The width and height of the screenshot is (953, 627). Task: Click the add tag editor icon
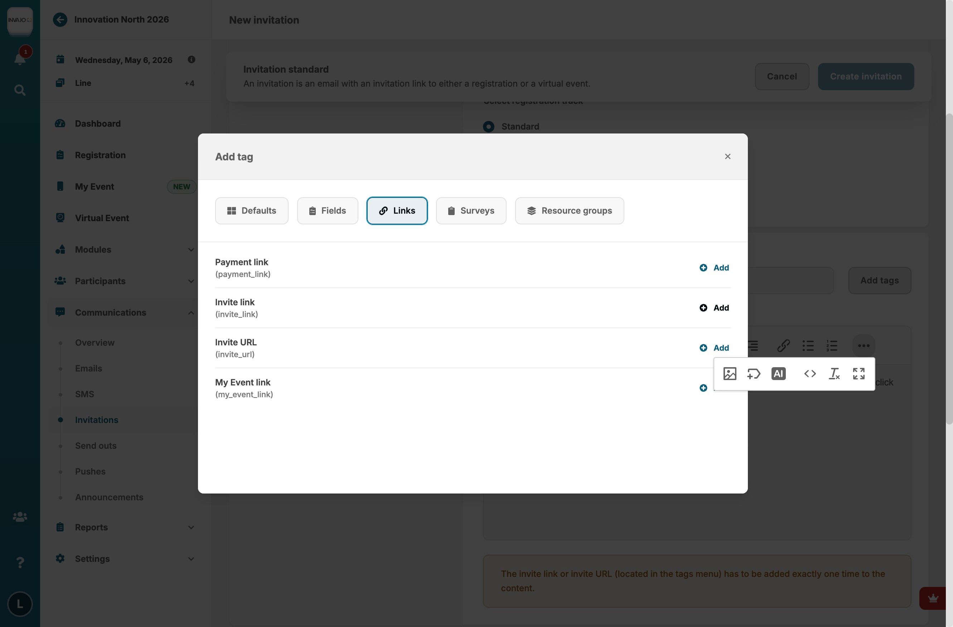click(754, 374)
